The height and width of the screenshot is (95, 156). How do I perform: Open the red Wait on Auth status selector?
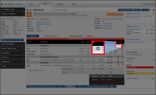pyautogui.click(x=140, y=67)
